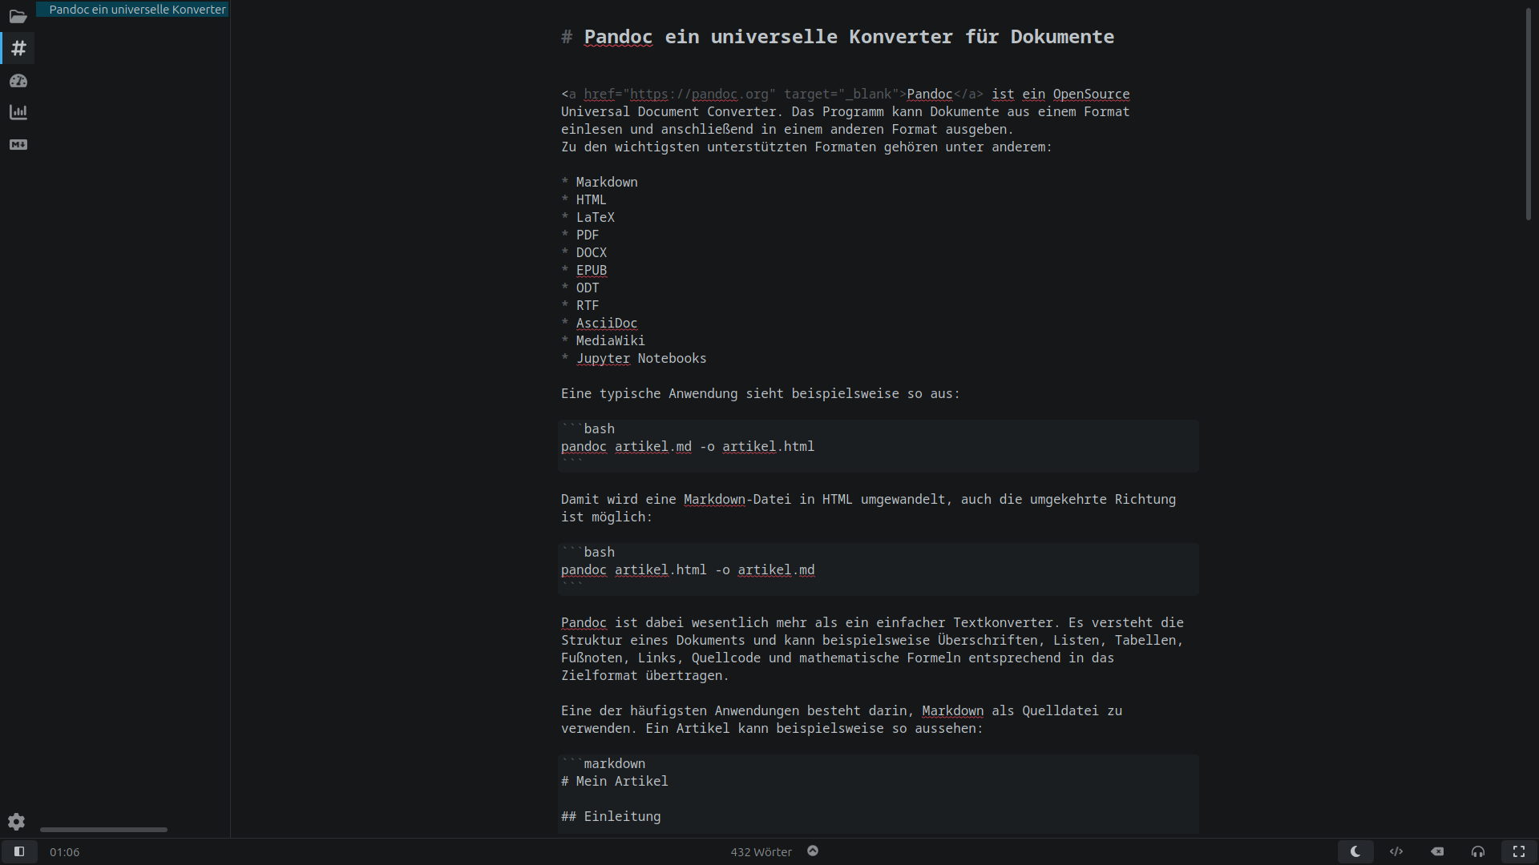Toggle dark mode moon button
Image resolution: width=1539 pixels, height=865 pixels.
1355,851
